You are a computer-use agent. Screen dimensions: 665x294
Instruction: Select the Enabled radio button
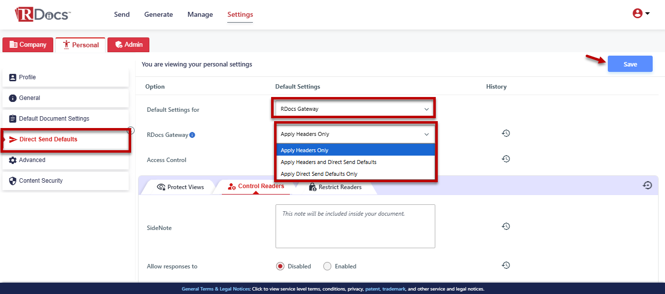coord(327,266)
